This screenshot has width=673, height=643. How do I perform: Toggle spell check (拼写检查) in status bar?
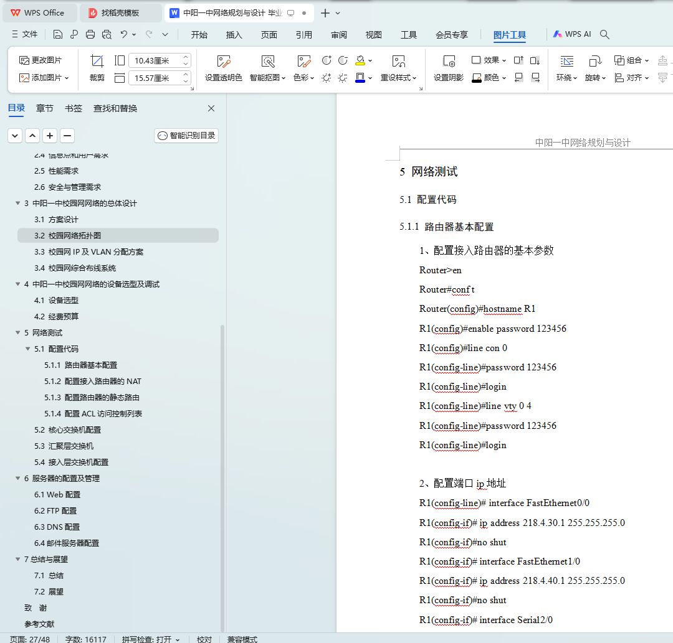click(x=151, y=639)
